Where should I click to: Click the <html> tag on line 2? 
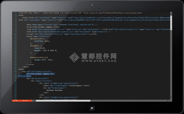click(21, 15)
